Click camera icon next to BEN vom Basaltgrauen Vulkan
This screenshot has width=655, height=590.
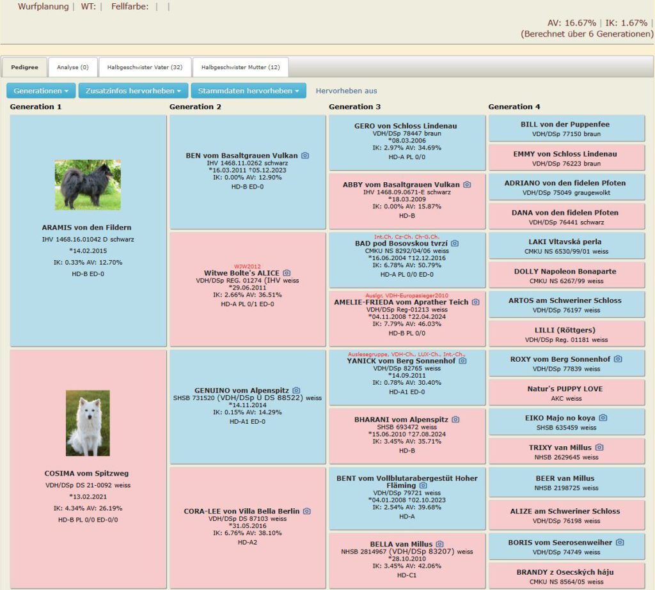tap(305, 155)
